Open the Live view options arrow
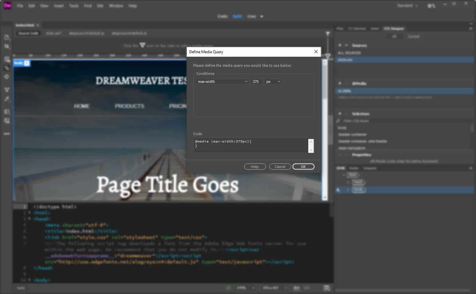This screenshot has width=476, height=294. pos(262,16)
